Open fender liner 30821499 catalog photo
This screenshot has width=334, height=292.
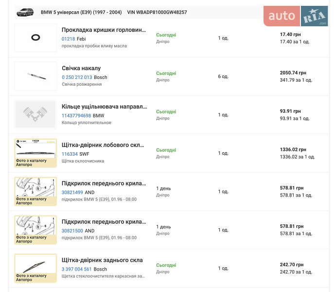coord(35,191)
